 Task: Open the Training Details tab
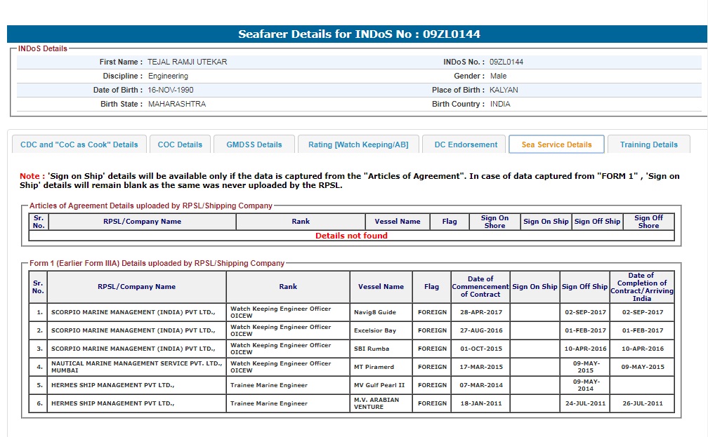point(648,144)
